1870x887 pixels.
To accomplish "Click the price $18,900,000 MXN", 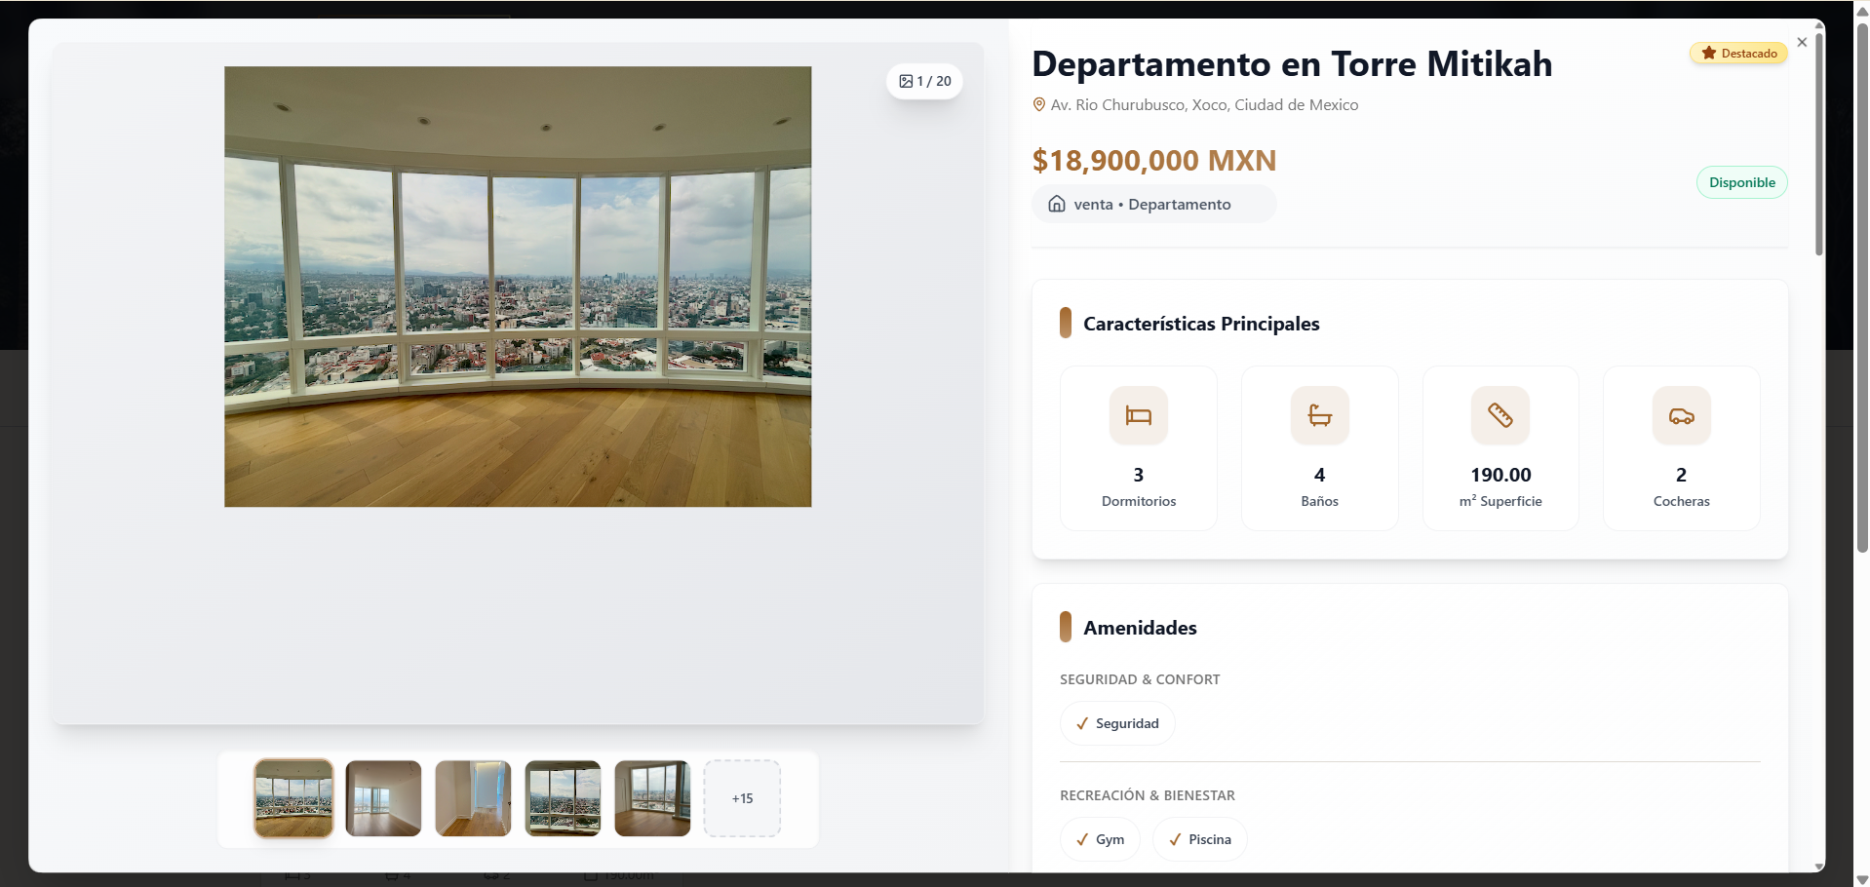I will 1154,160.
